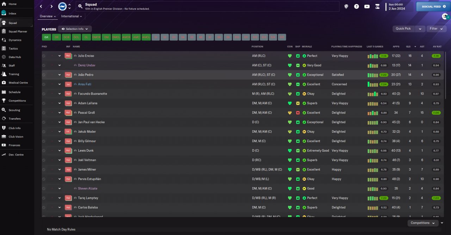Viewport: 451px width, 235px height.
Task: Click the search magnifier icon
Action: point(80,6)
